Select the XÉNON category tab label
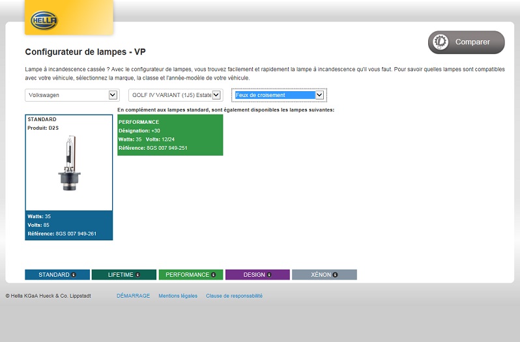The image size is (520, 342). [x=321, y=275]
